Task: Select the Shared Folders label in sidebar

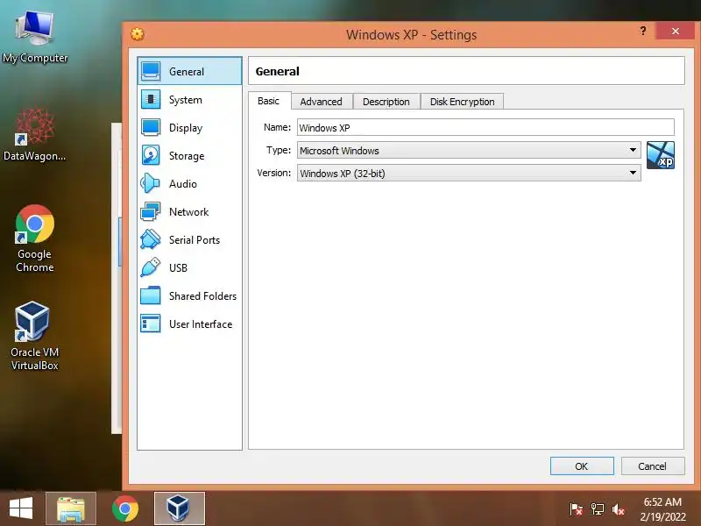Action: (x=203, y=295)
